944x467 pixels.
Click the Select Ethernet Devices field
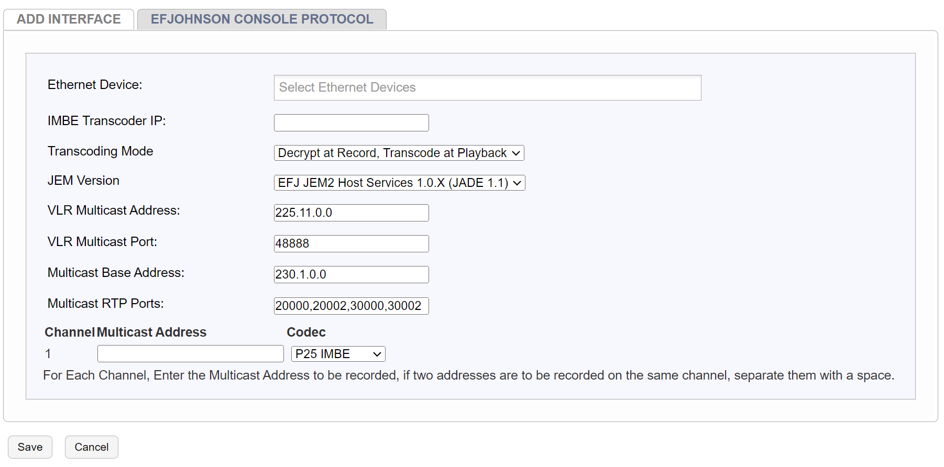click(x=487, y=87)
